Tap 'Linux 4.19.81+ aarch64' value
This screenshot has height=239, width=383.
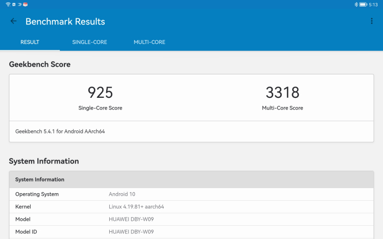136,206
